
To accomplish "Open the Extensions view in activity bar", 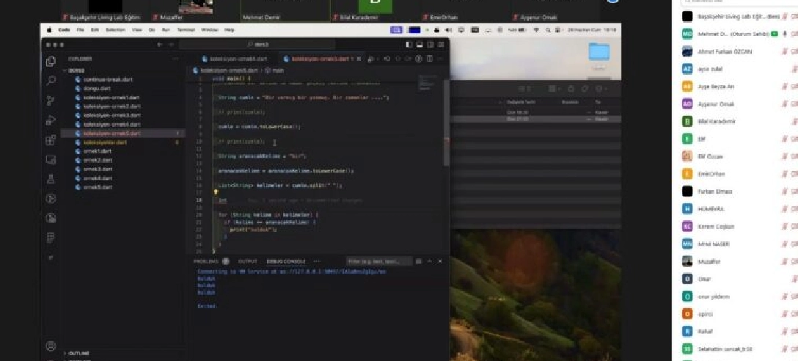I will click(x=51, y=140).
